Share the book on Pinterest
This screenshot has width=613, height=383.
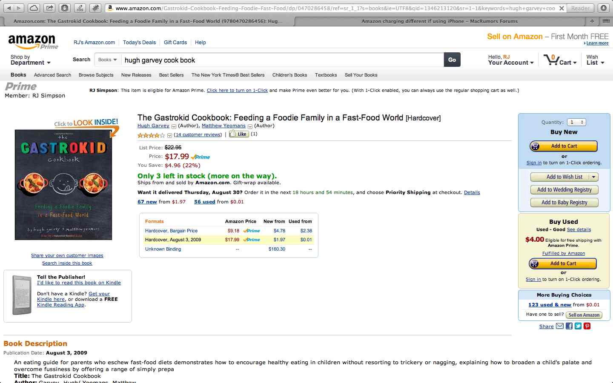tap(587, 326)
